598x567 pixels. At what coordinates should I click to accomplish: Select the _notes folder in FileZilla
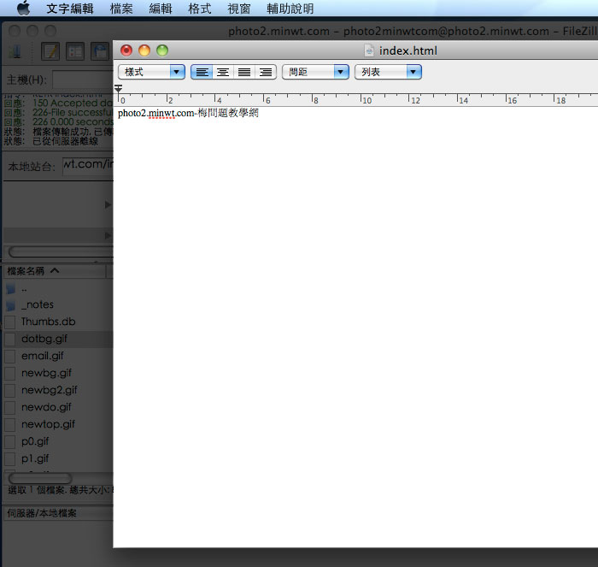pos(58,304)
